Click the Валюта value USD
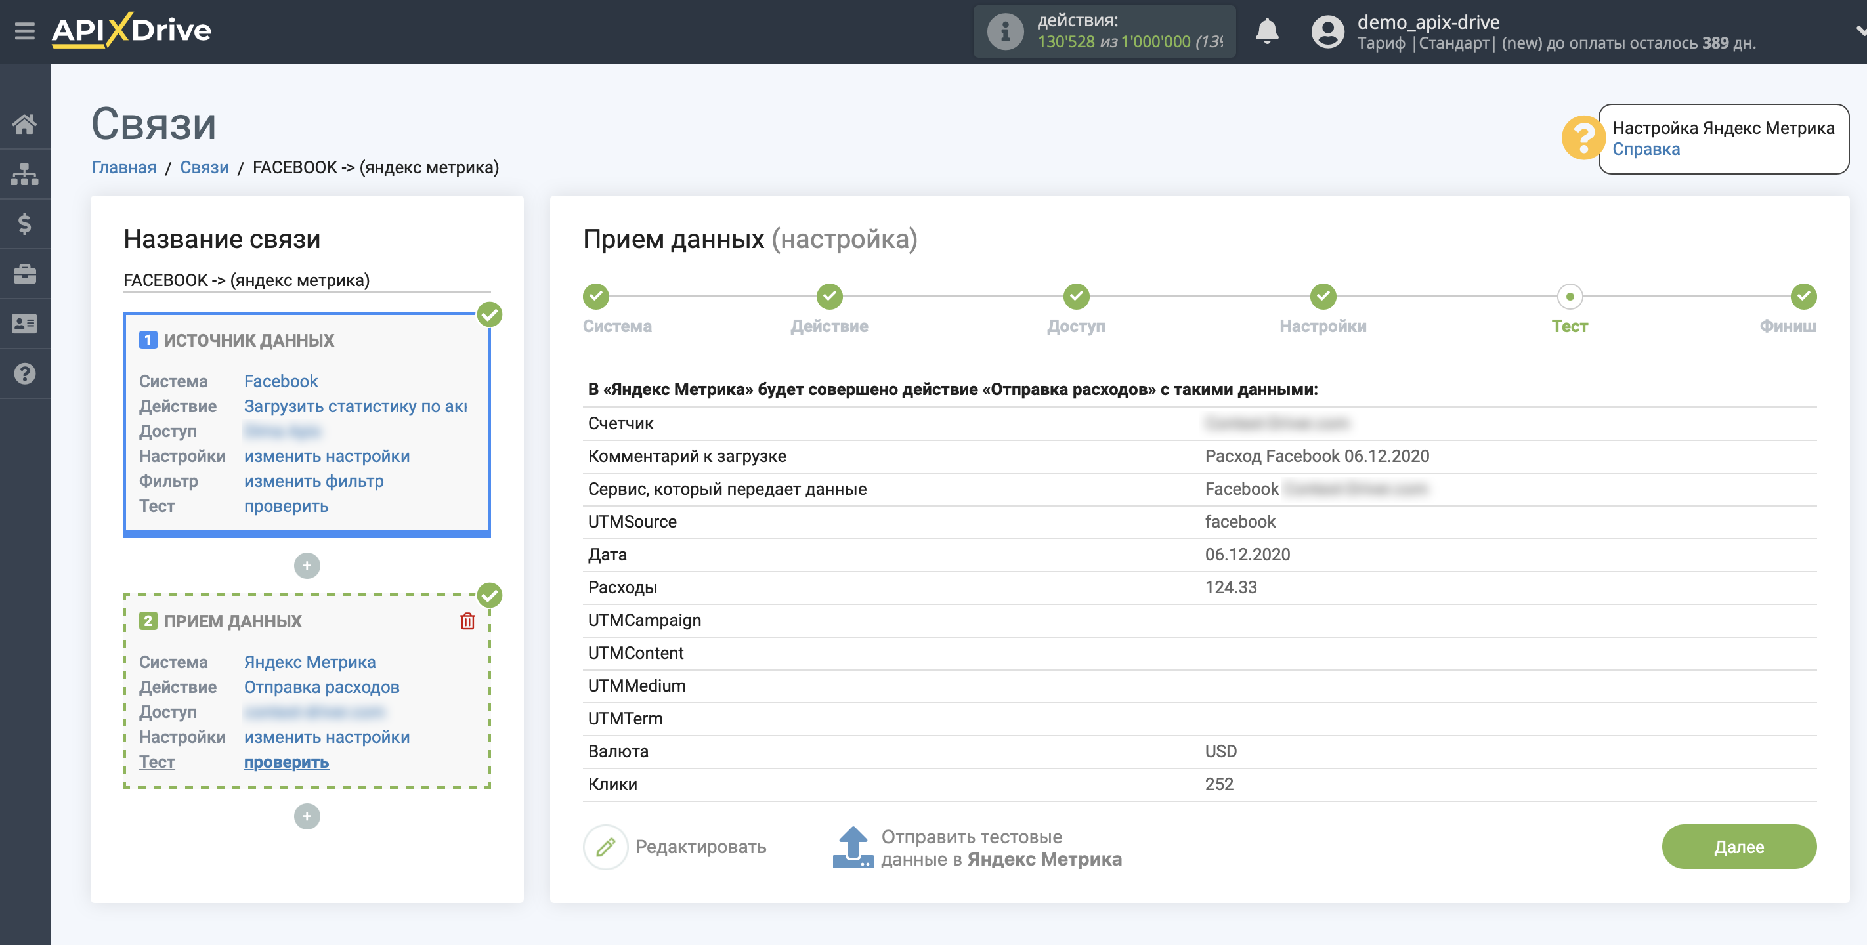The image size is (1867, 945). [1220, 751]
